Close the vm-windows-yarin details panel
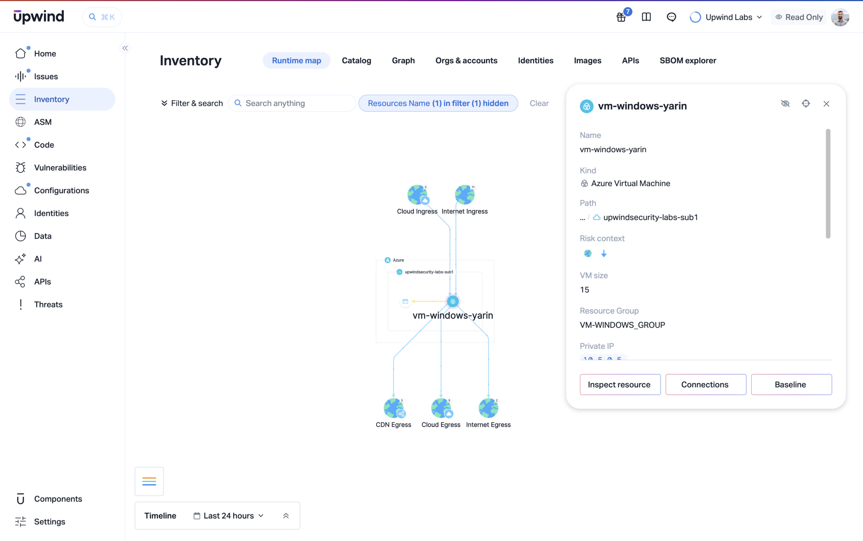 coord(827,104)
